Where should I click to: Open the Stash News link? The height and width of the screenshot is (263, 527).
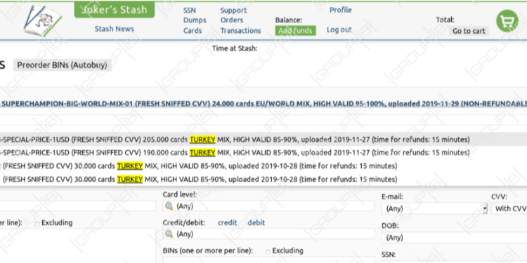click(115, 29)
